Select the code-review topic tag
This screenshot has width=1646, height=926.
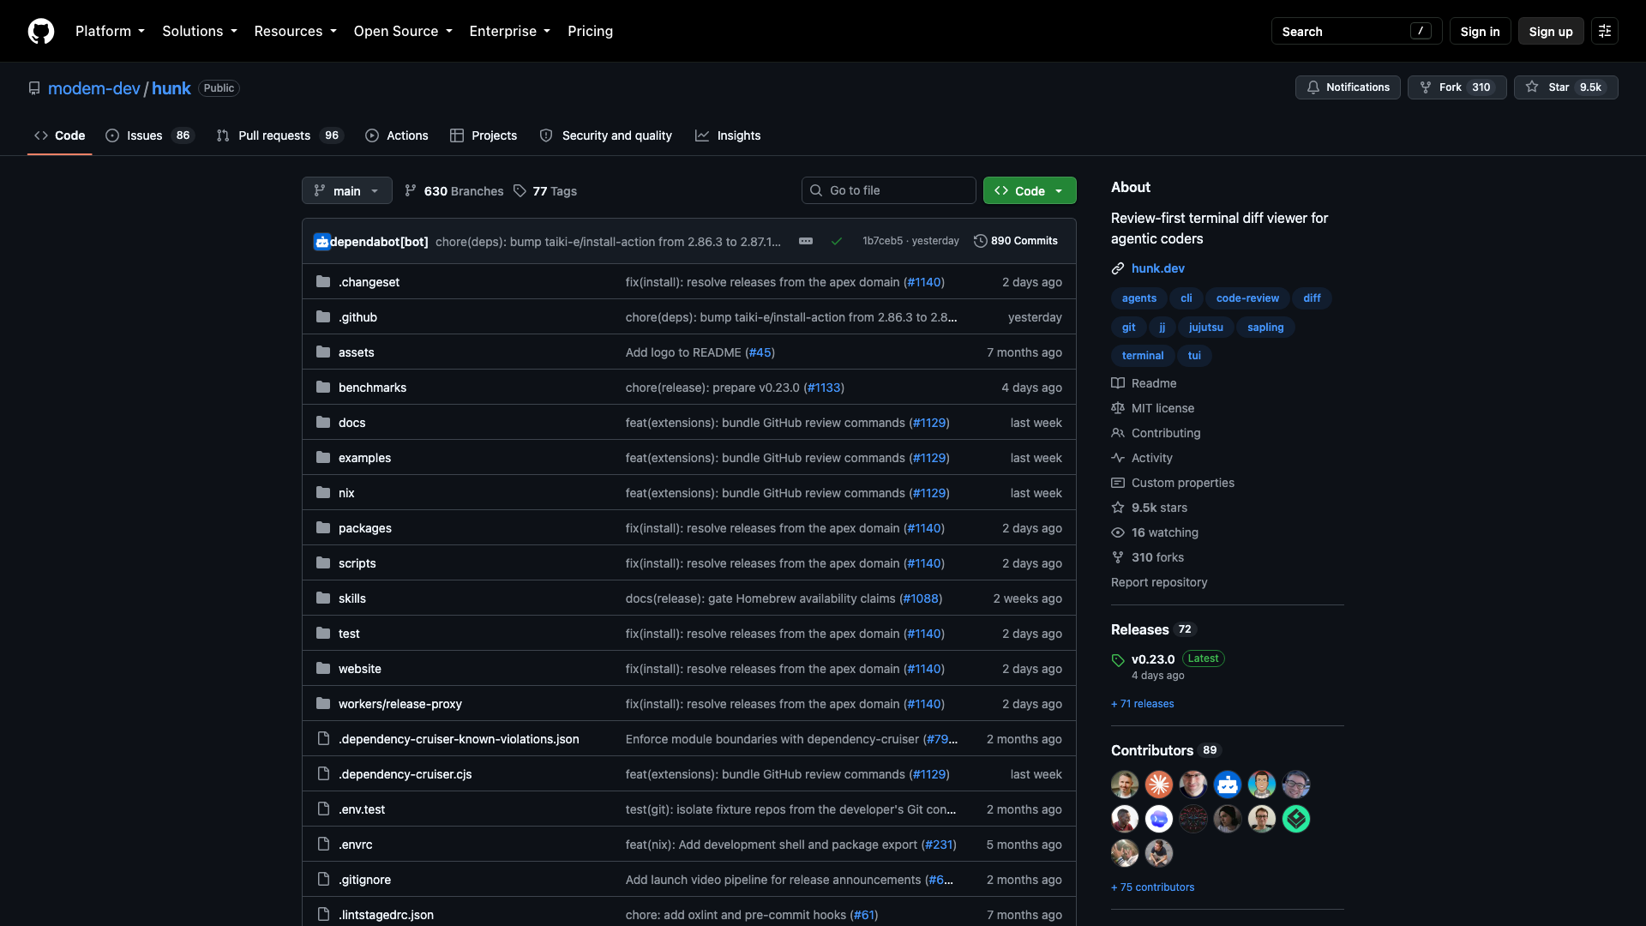1247,298
